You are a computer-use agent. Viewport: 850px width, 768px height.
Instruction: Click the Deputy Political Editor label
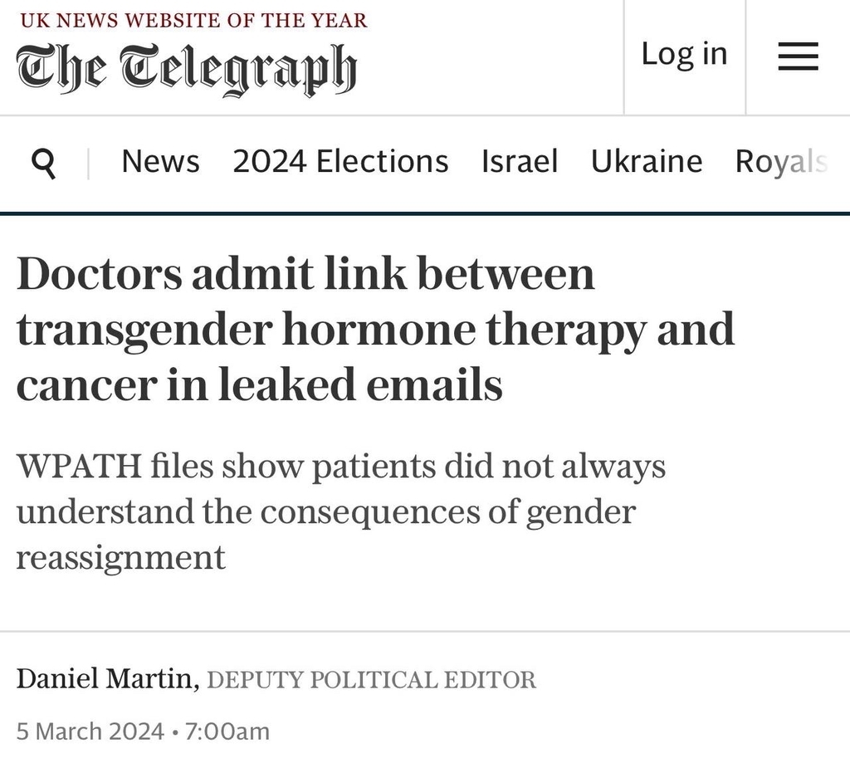pos(371,681)
